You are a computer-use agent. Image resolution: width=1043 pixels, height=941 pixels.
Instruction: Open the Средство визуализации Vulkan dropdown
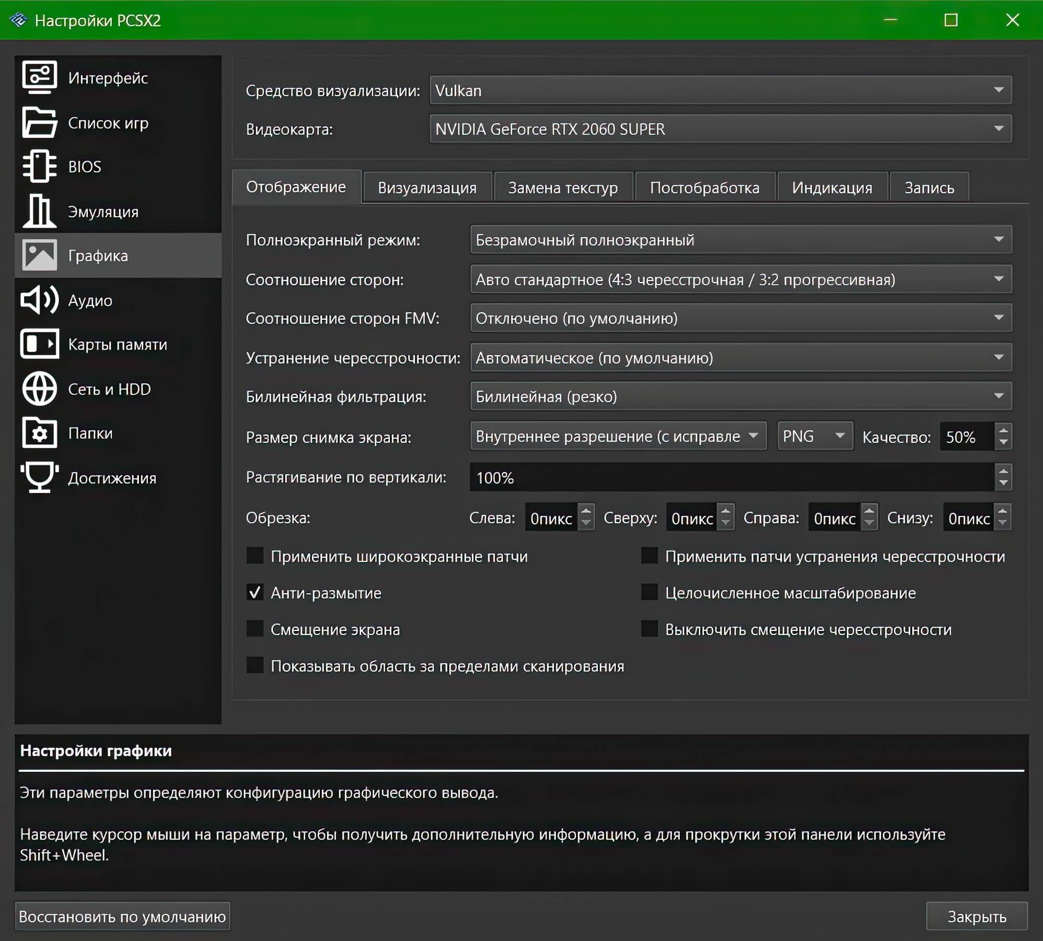[x=721, y=90]
